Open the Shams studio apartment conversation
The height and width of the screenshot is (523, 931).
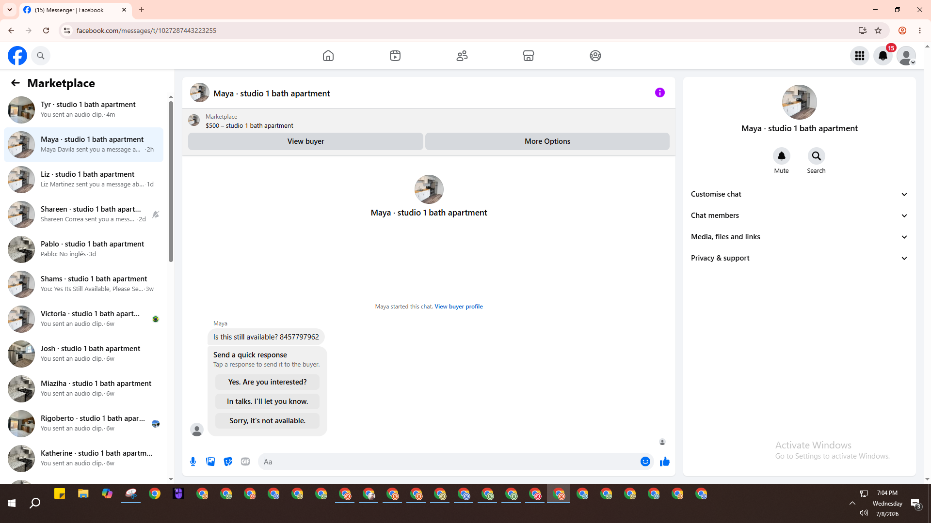83,284
